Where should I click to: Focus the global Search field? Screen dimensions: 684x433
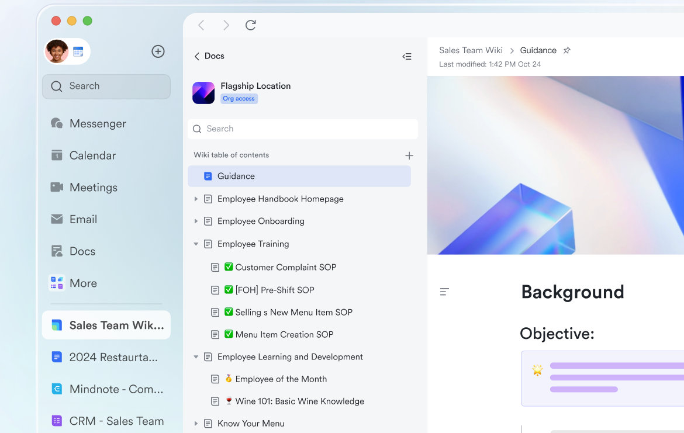[x=106, y=86]
